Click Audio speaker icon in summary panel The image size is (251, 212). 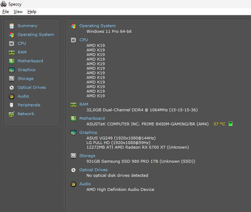click(x=73, y=184)
